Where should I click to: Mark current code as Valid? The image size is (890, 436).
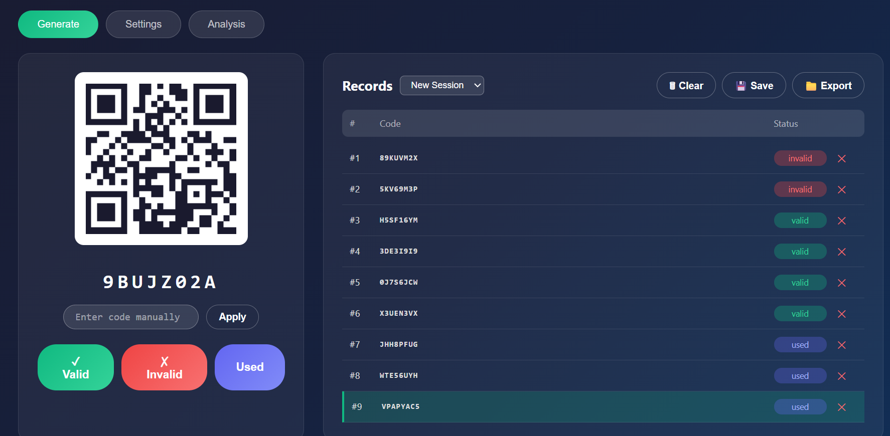click(76, 367)
